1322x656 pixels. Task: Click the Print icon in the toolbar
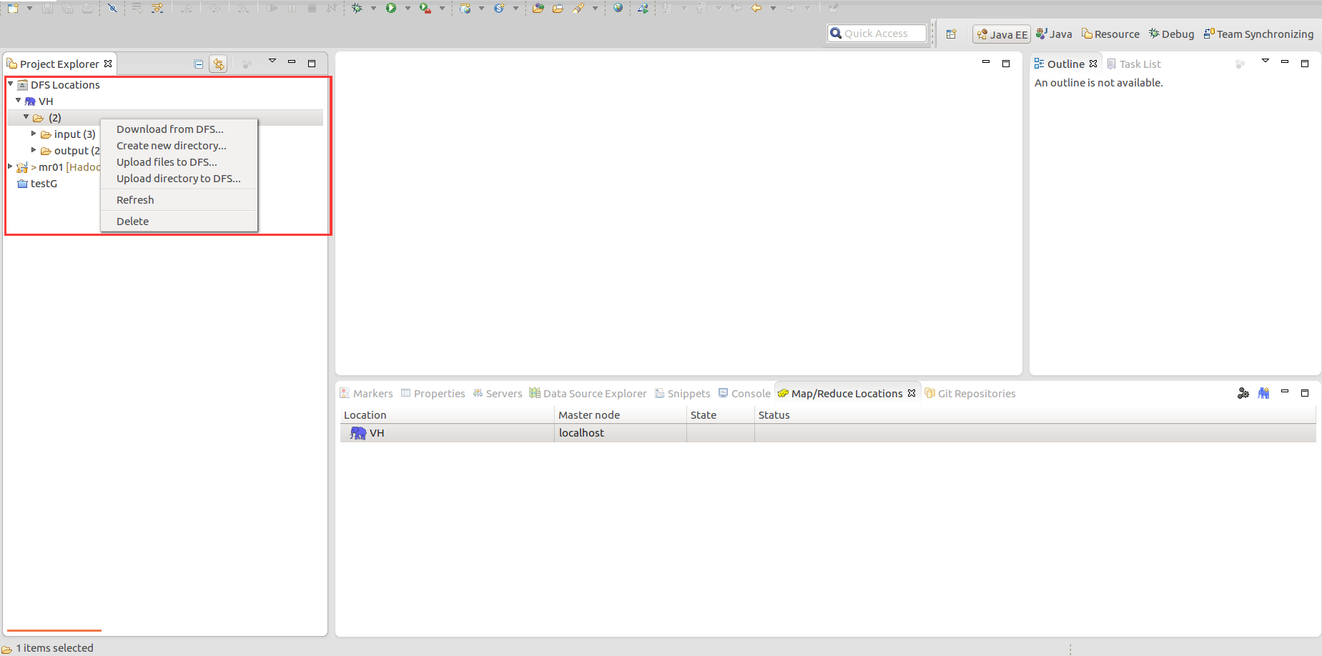point(87,8)
